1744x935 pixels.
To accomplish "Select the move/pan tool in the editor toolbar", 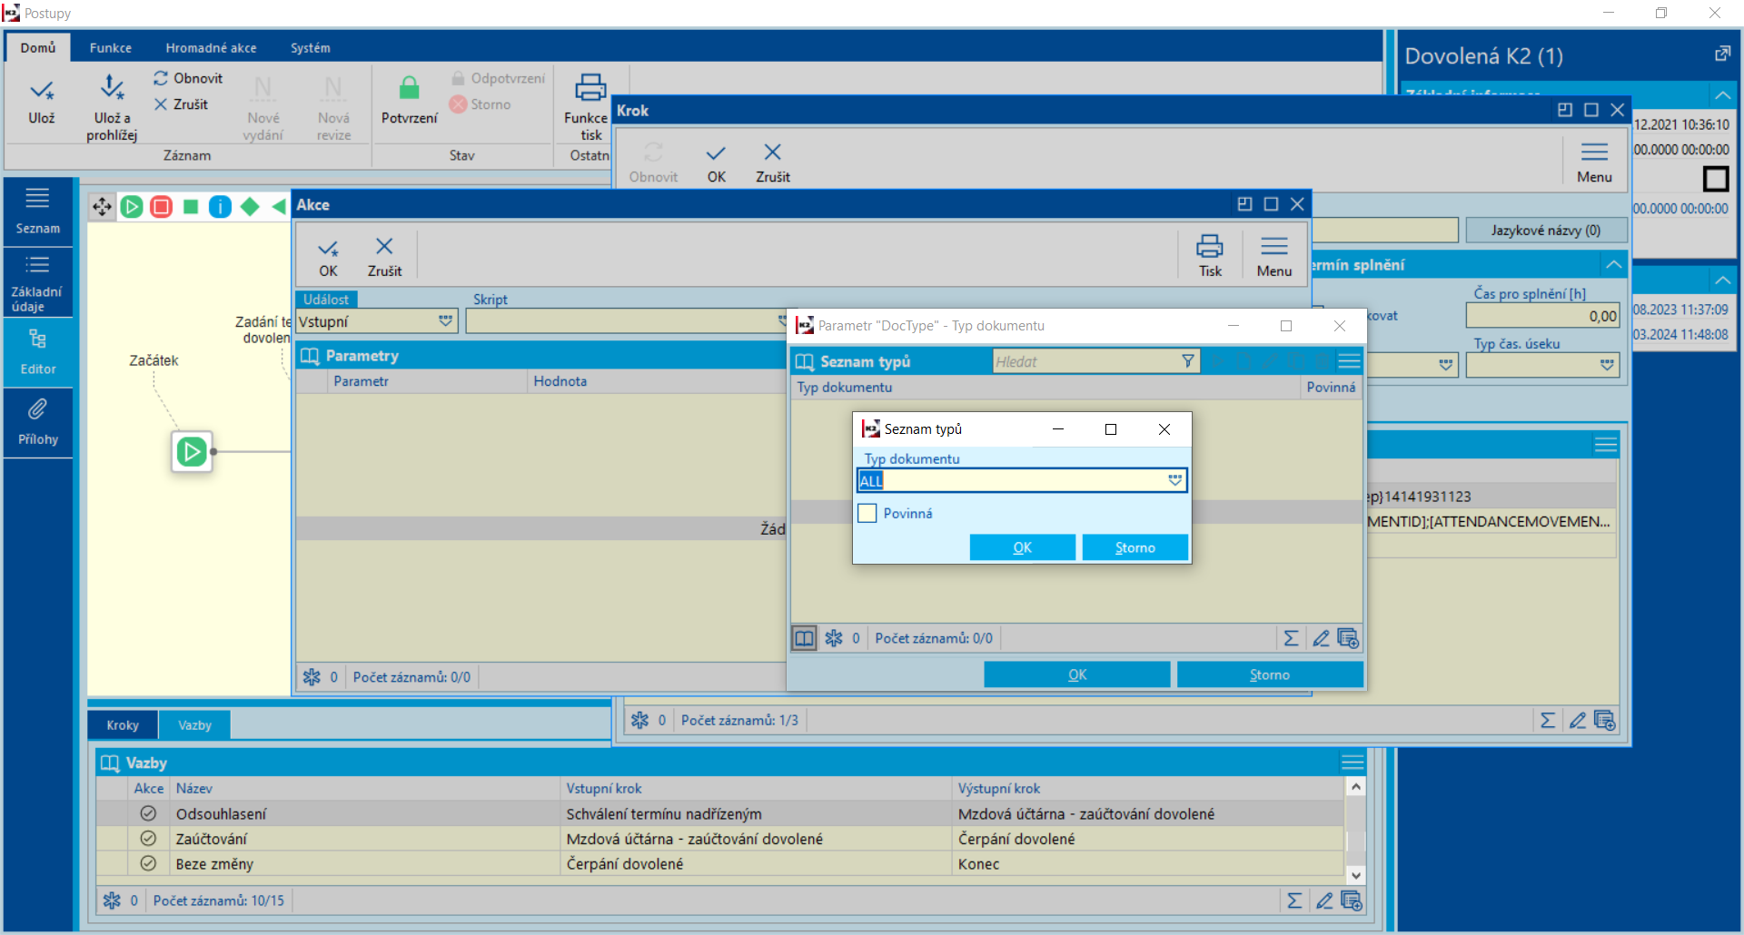I will tap(102, 207).
